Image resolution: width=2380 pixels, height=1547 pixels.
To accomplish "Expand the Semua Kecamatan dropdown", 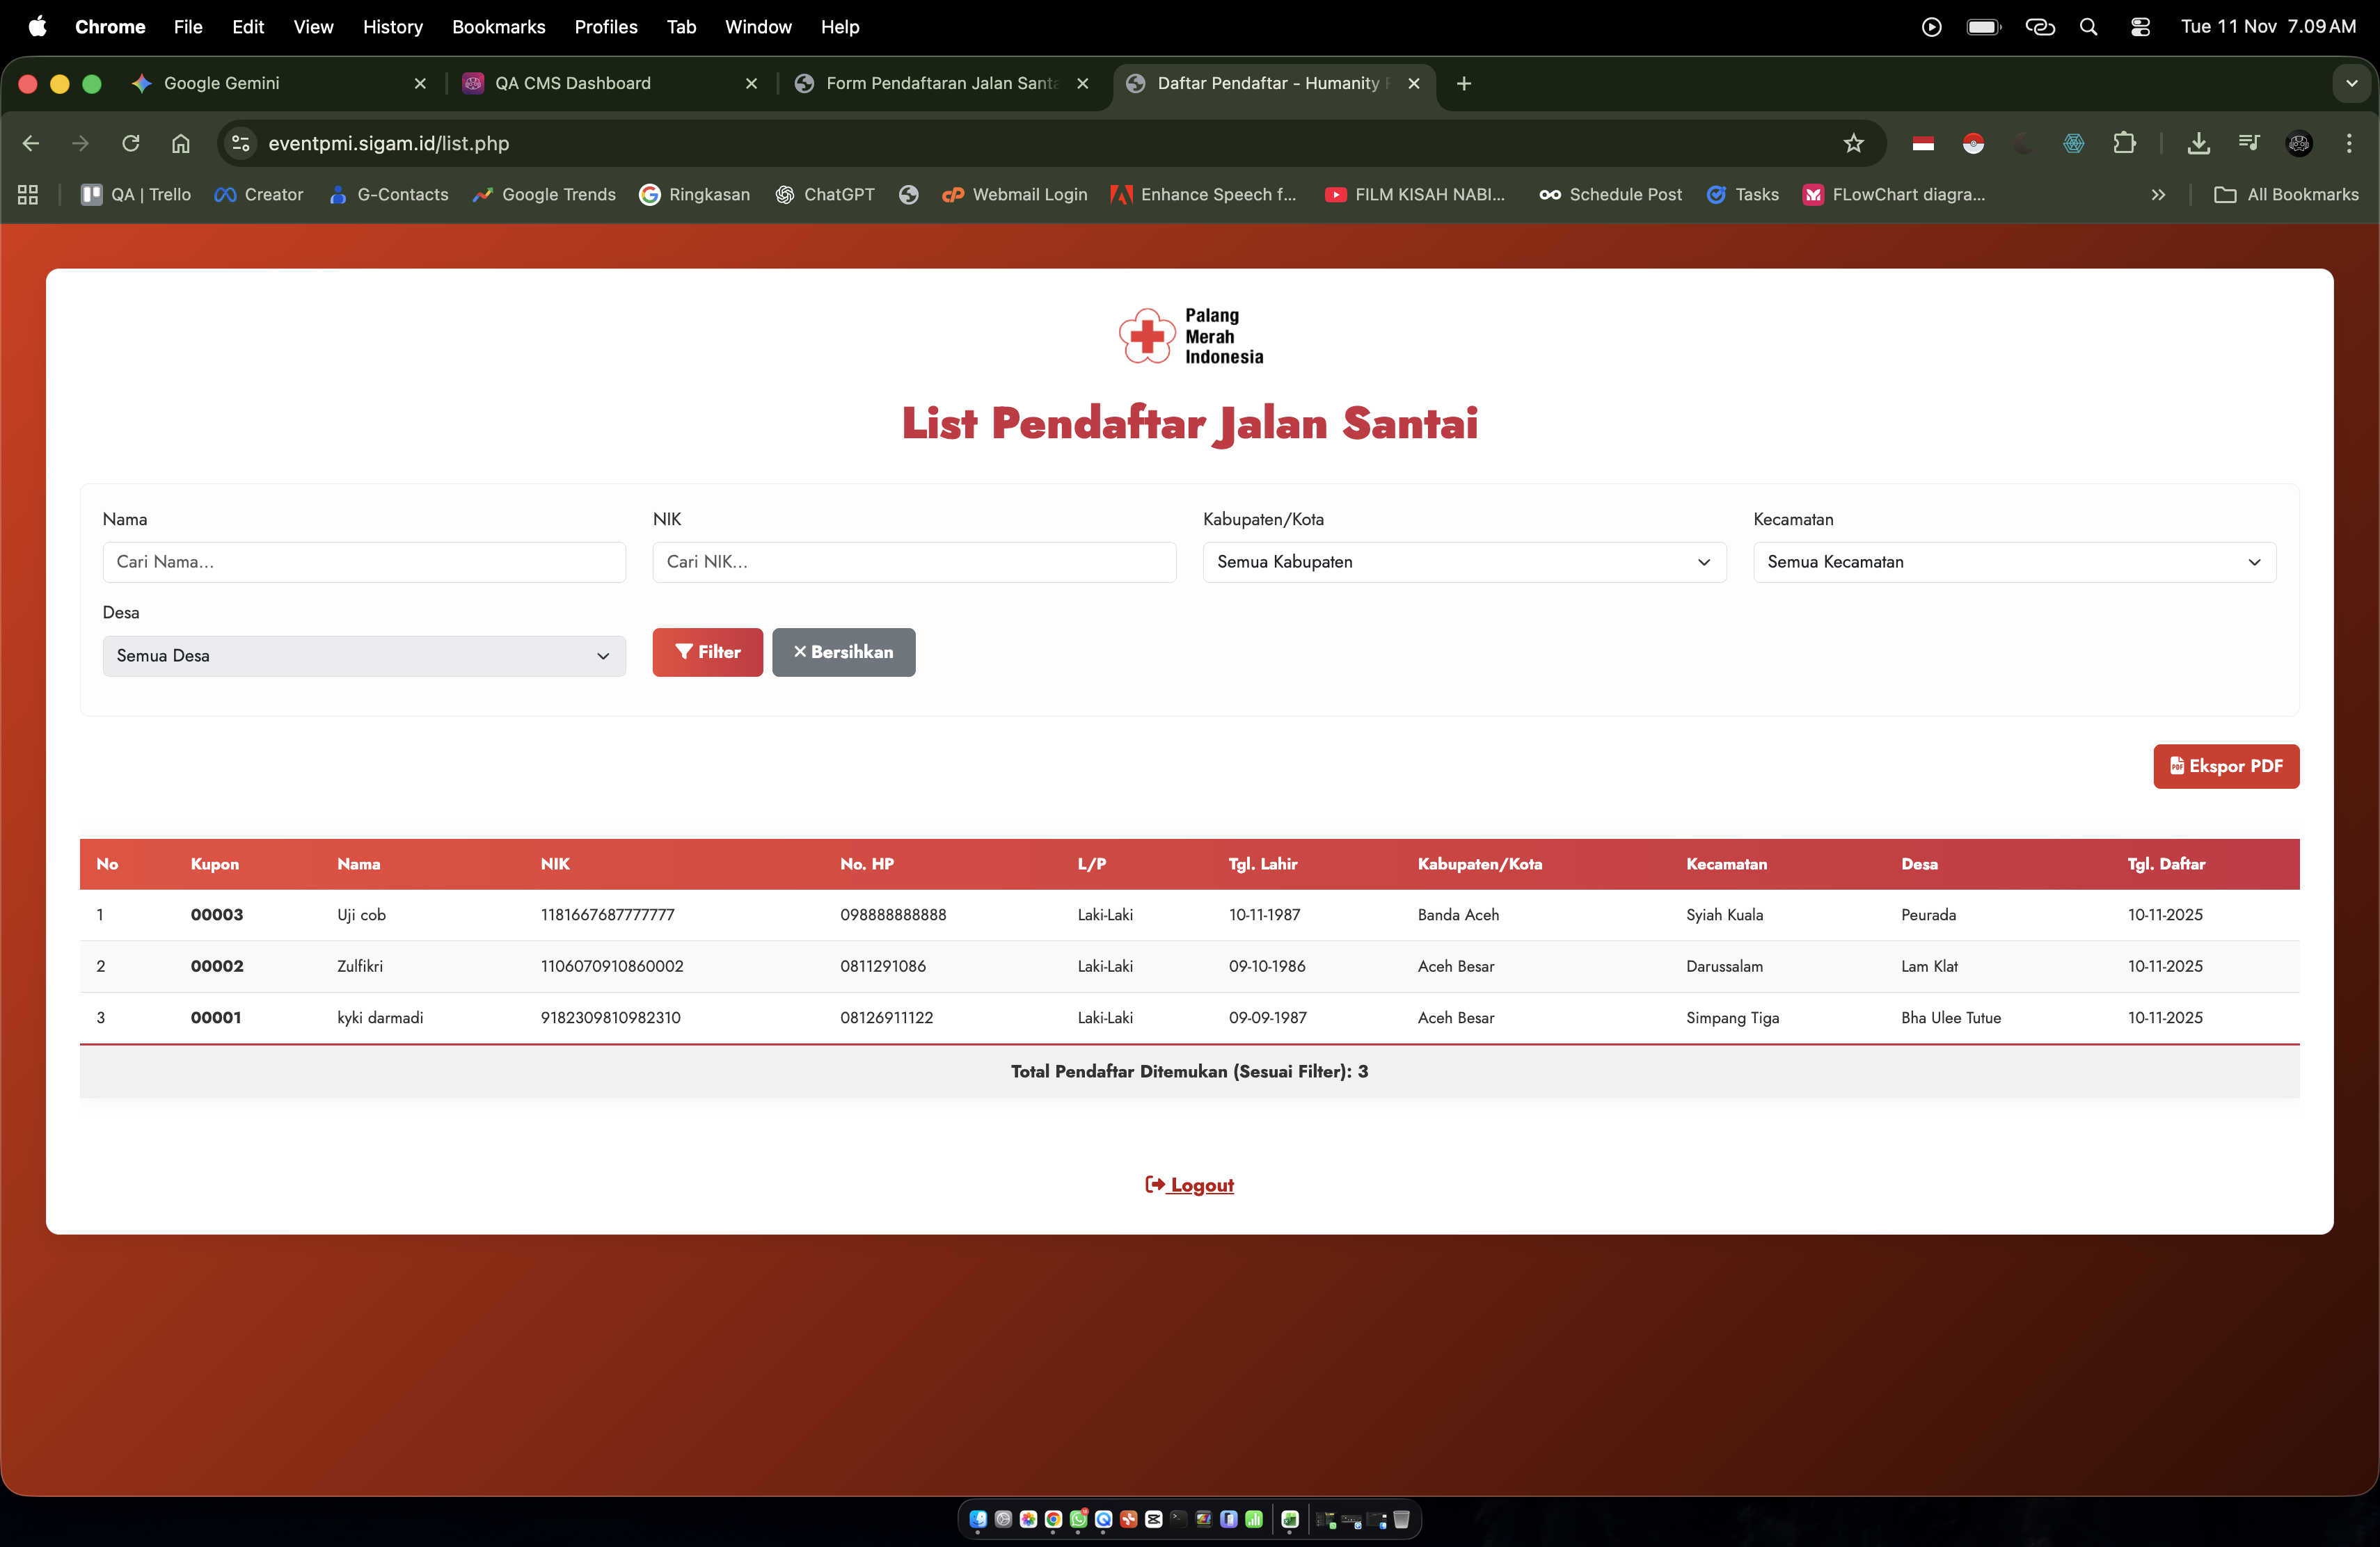I will pos(2013,561).
